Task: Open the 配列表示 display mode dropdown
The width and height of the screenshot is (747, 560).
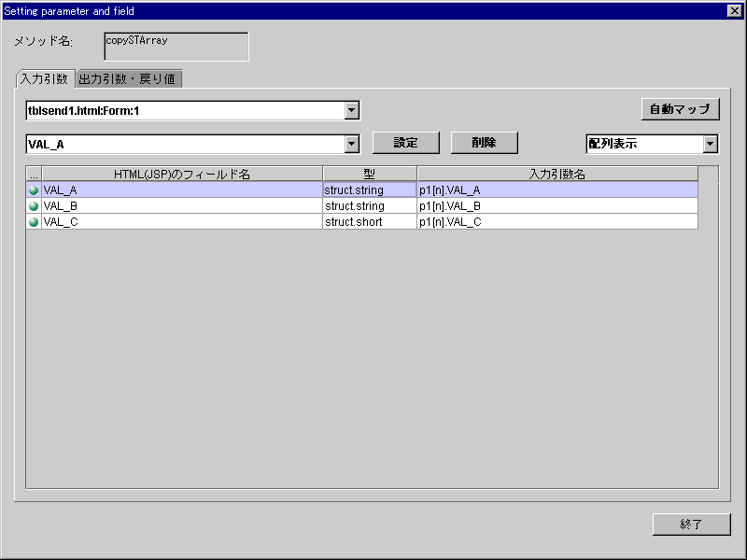Action: (x=710, y=144)
